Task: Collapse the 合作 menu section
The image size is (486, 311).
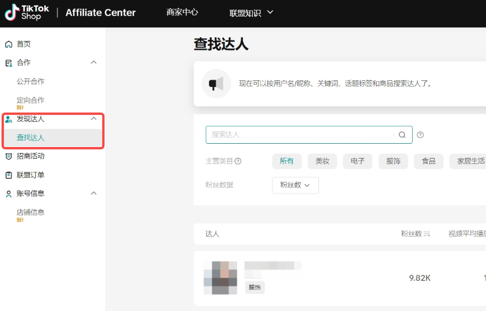Action: coord(94,62)
